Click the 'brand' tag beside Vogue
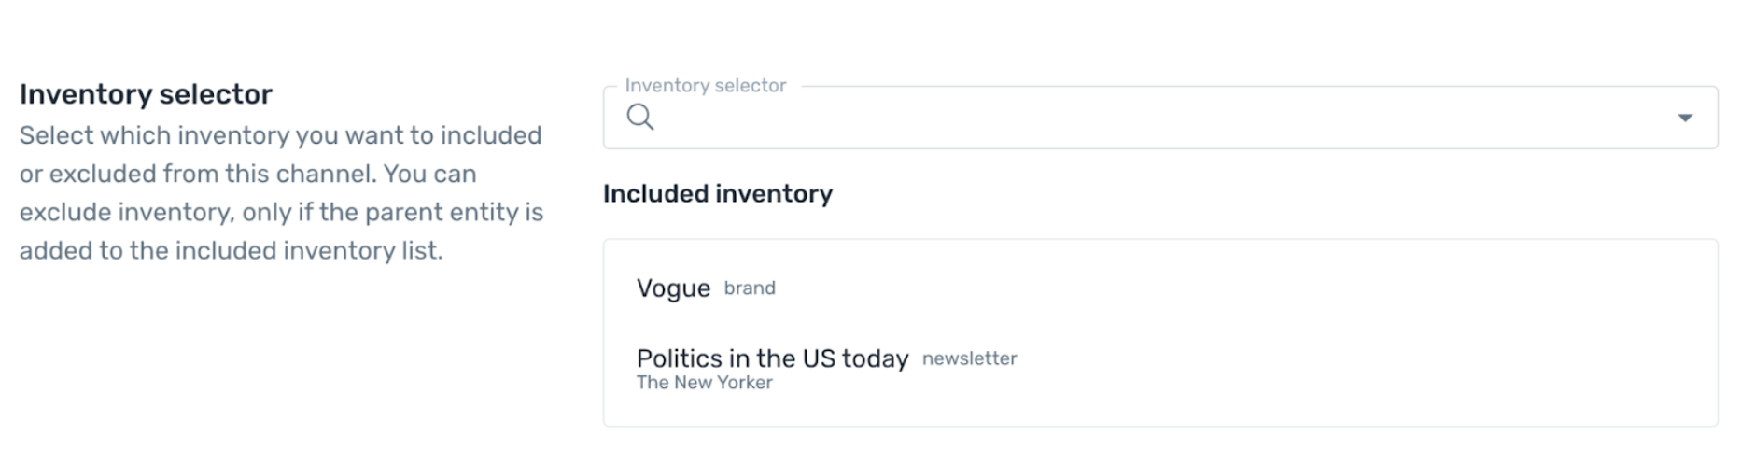 click(750, 288)
